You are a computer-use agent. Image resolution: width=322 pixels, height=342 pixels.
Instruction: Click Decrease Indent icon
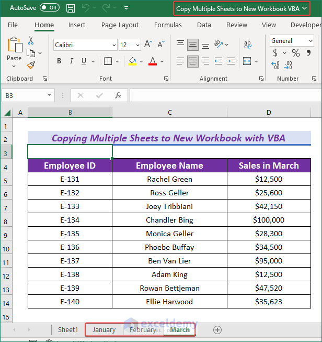pyautogui.click(x=218, y=61)
